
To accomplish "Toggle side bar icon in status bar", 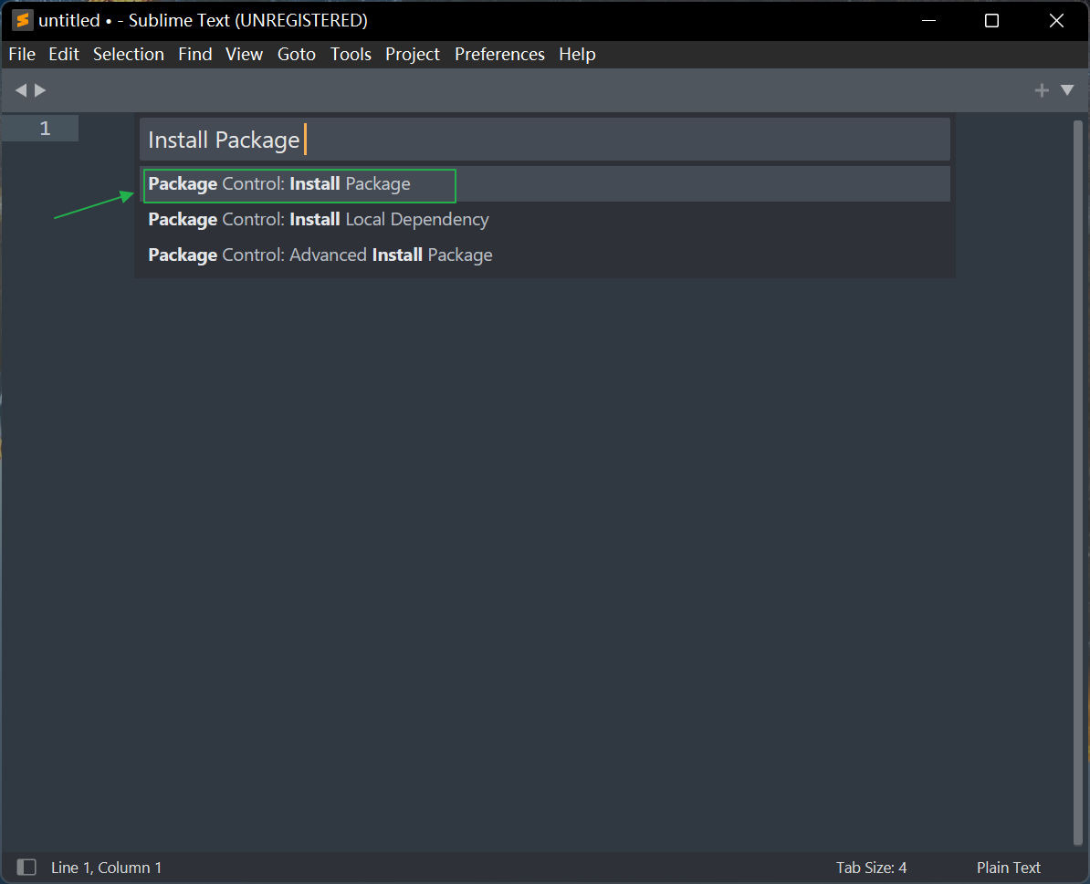I will coord(26,867).
